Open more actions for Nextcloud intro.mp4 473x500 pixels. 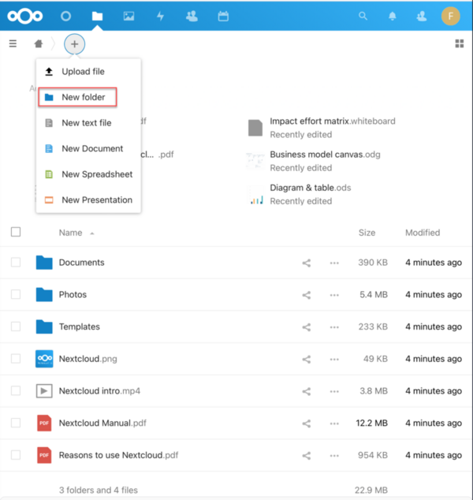[334, 392]
